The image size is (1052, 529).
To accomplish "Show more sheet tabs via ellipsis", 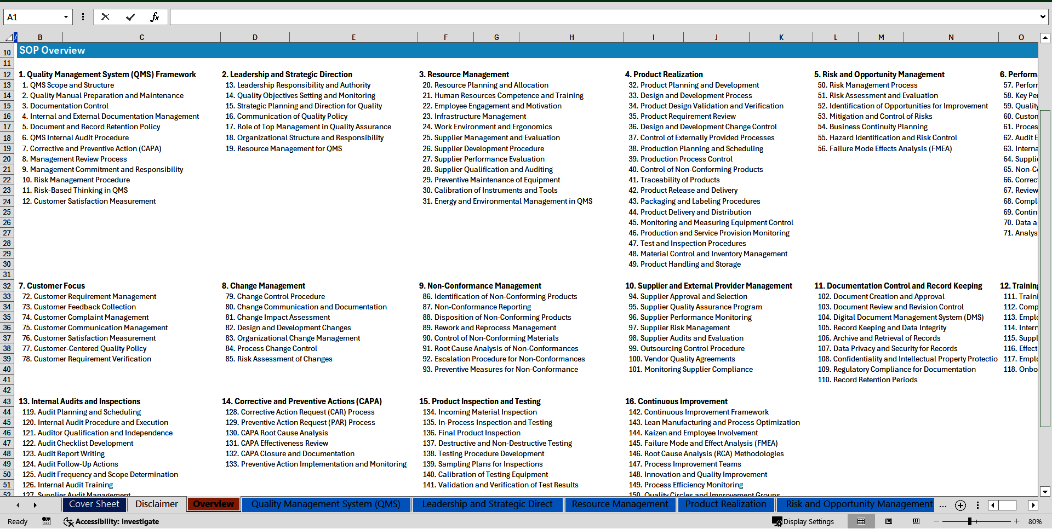I will 942,505.
